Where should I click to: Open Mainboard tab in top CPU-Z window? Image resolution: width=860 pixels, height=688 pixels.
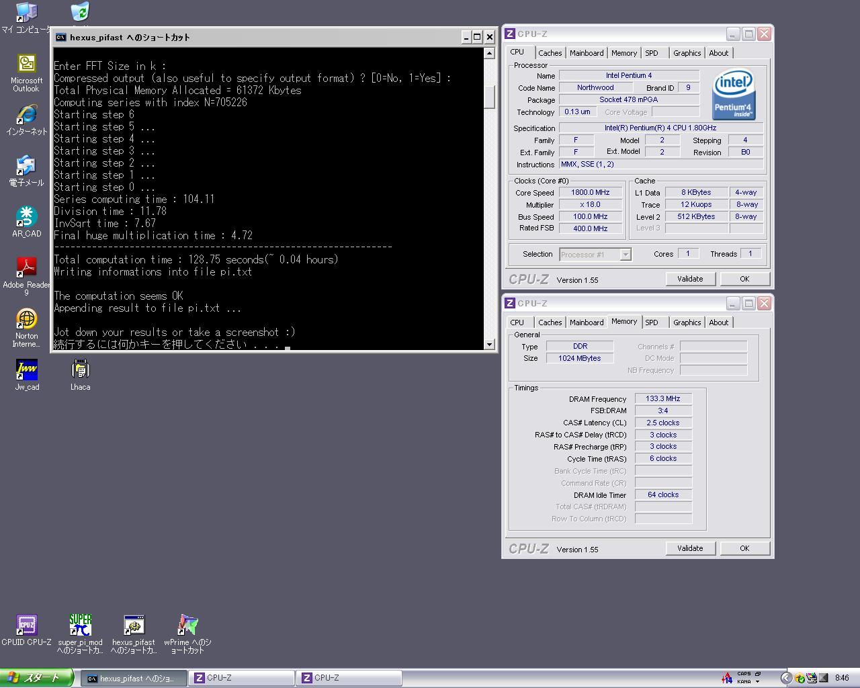click(587, 53)
